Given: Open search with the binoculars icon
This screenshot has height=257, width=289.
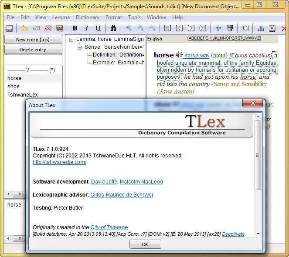Looking at the screenshot, I should (x=113, y=28).
